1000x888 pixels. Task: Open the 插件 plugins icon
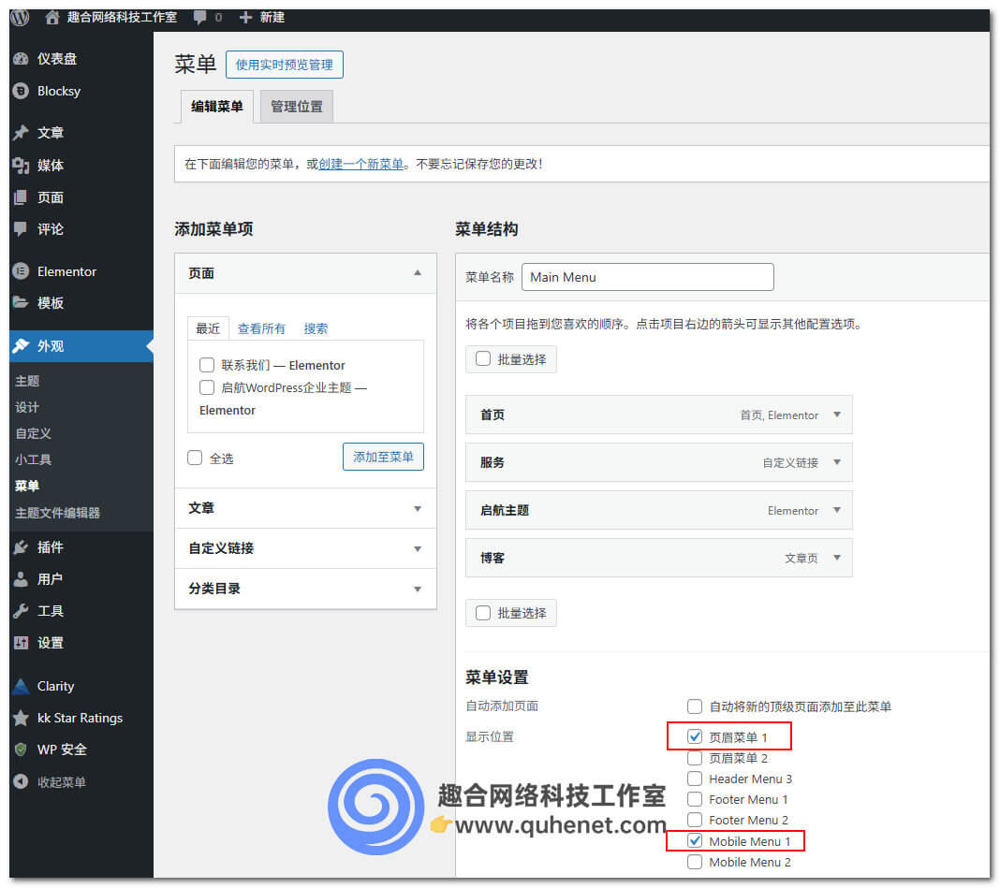pos(22,546)
